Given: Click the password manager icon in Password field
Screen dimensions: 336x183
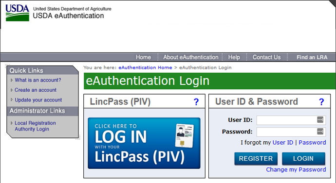Looking at the screenshot, I should coord(320,132).
